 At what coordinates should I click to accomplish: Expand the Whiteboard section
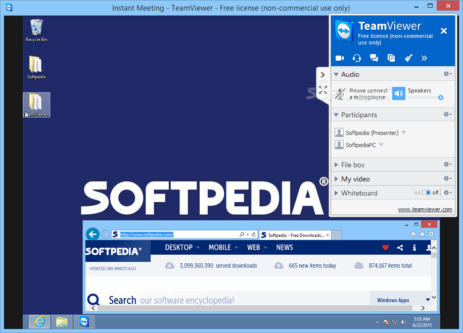click(336, 193)
